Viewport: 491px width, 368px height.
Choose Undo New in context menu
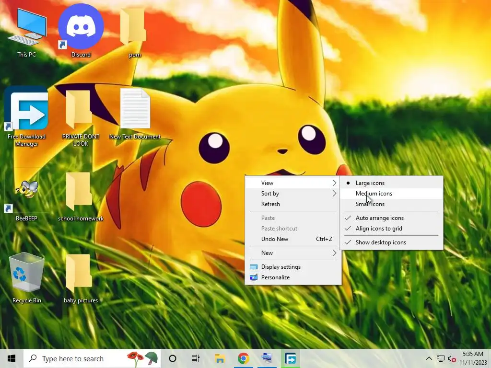tap(293, 239)
